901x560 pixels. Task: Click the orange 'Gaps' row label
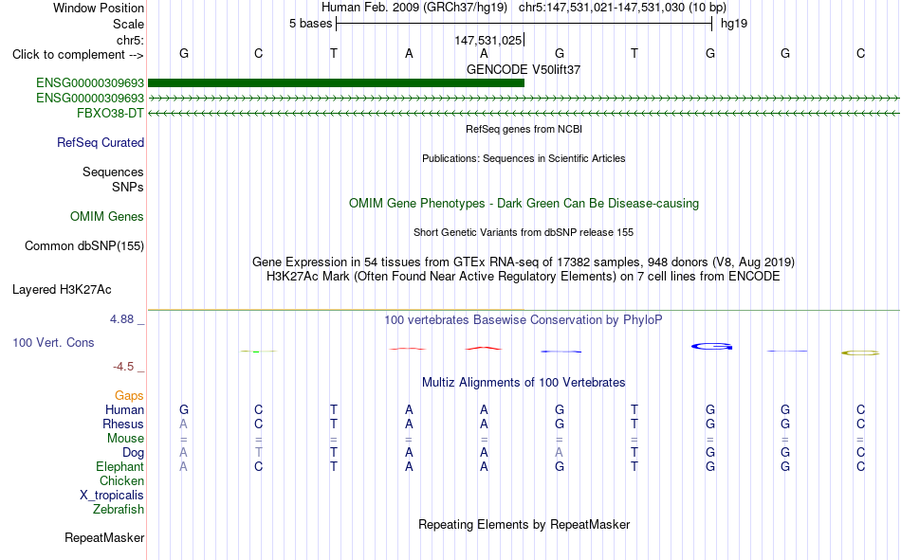tap(129, 395)
